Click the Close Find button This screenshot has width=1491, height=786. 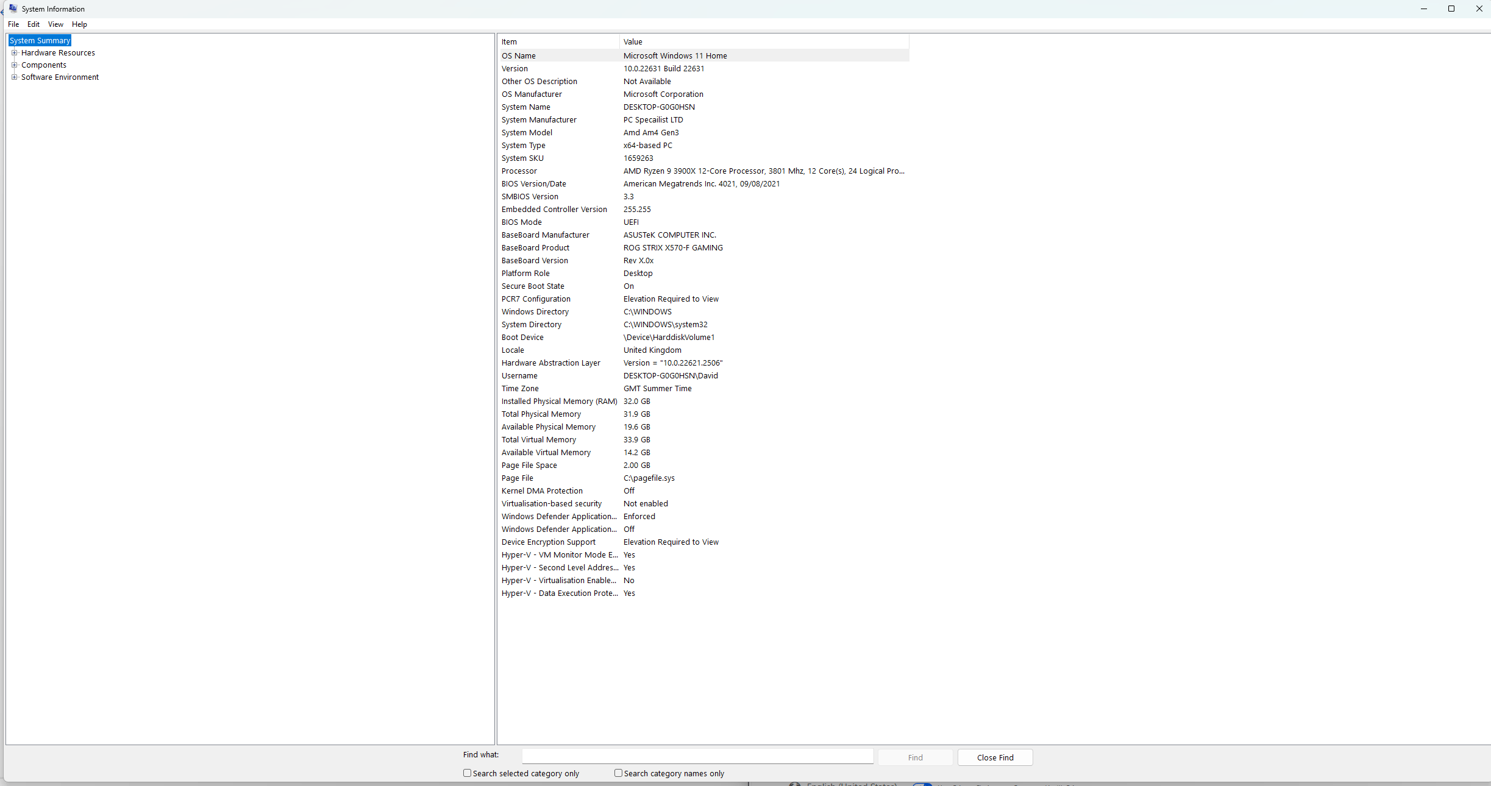995,757
